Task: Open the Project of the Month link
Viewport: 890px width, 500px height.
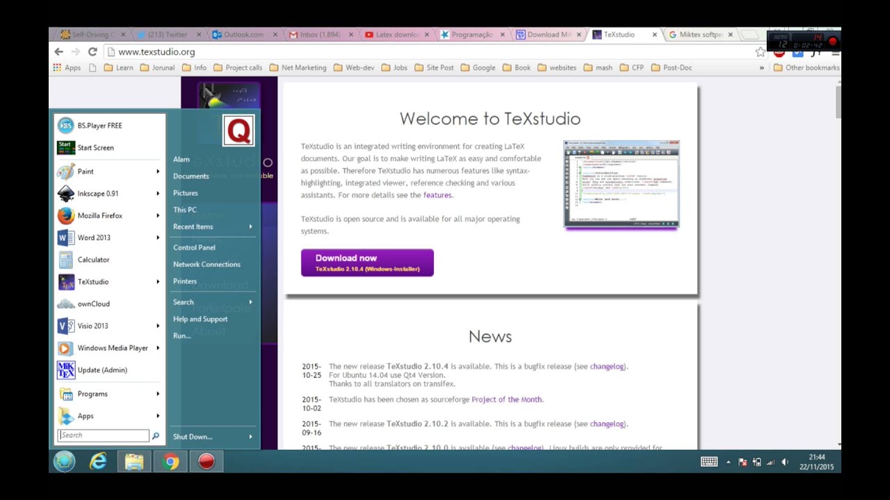Action: coord(507,400)
